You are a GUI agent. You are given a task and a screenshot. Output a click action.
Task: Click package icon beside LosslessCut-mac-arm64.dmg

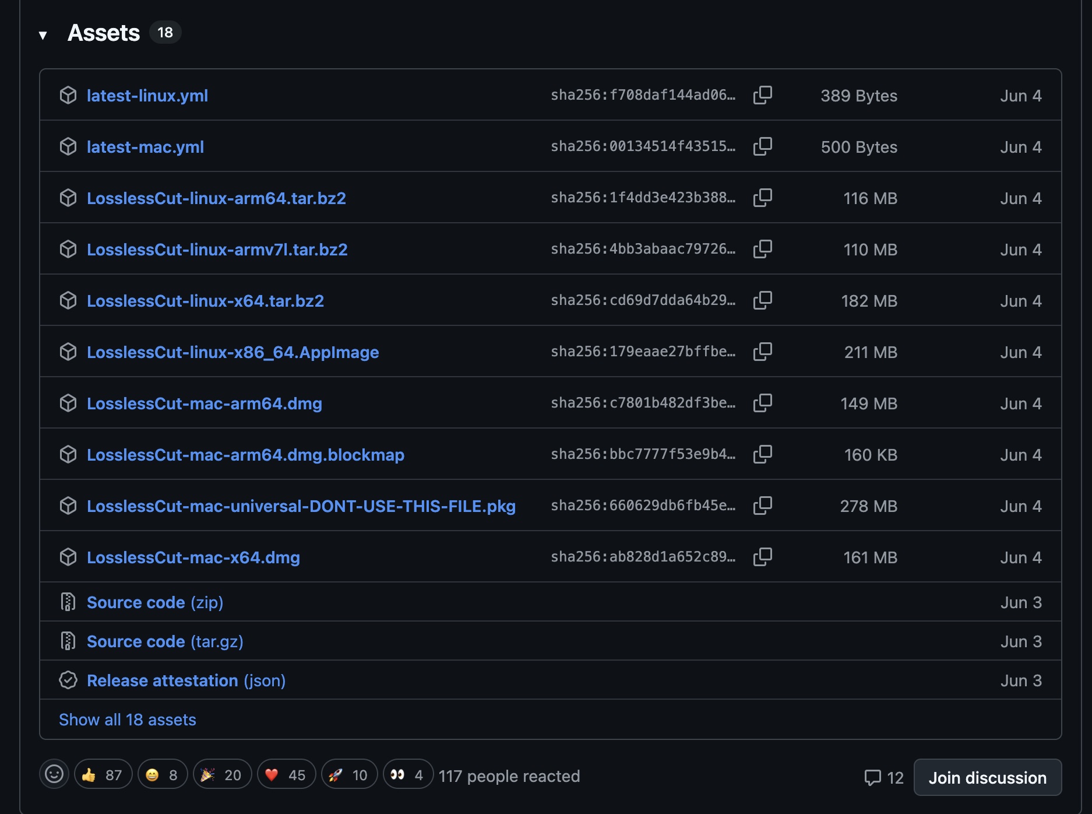(68, 403)
